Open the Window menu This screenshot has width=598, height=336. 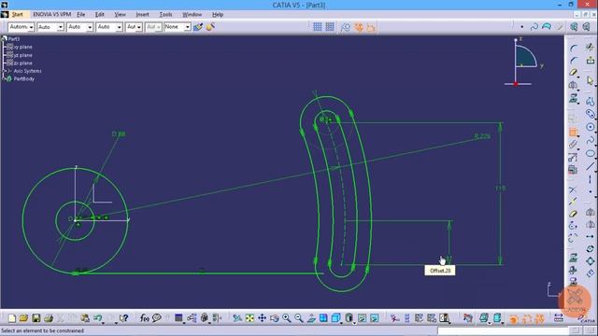tap(192, 15)
